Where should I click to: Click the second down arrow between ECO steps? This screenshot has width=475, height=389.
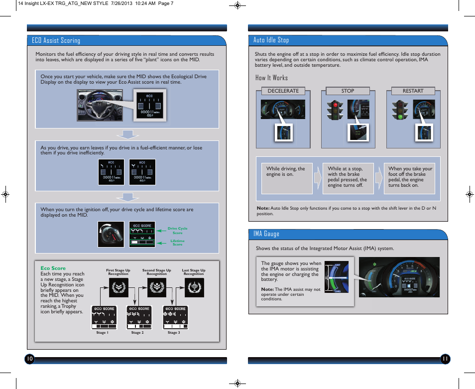tap(127, 197)
